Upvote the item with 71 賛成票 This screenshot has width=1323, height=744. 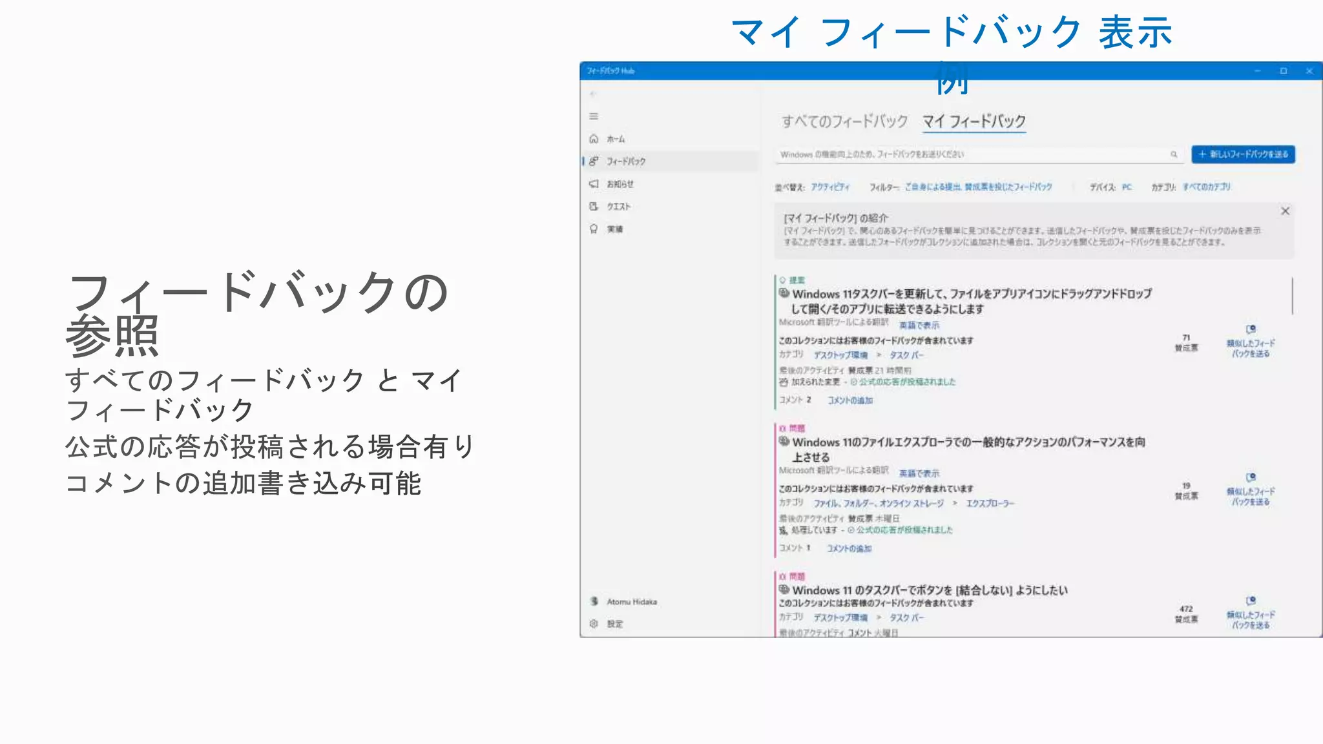point(1186,343)
